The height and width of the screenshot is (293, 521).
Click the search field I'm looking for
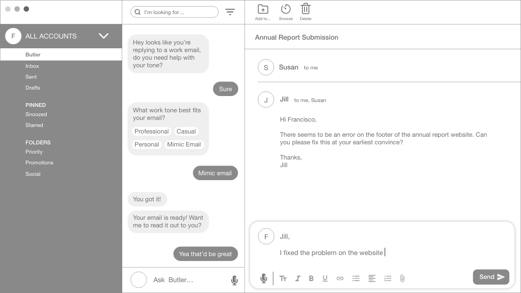point(174,12)
